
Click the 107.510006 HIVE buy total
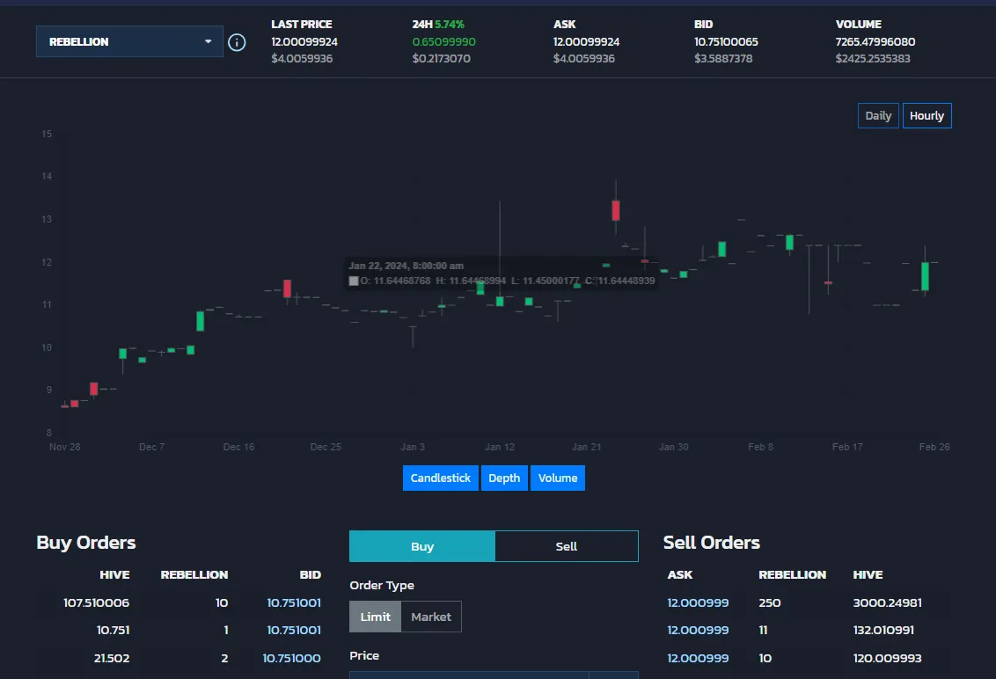(x=97, y=602)
